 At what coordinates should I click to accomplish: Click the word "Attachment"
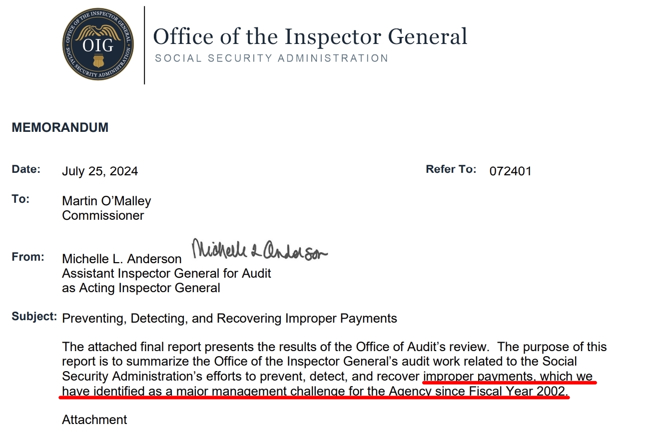pyautogui.click(x=94, y=420)
